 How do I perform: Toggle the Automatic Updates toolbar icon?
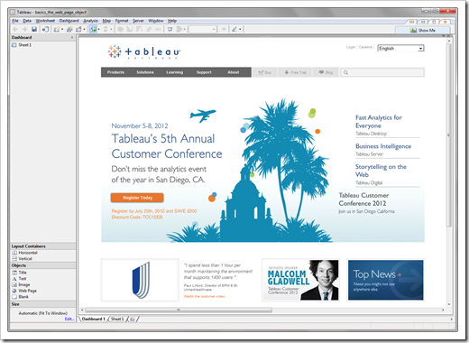tap(93, 29)
